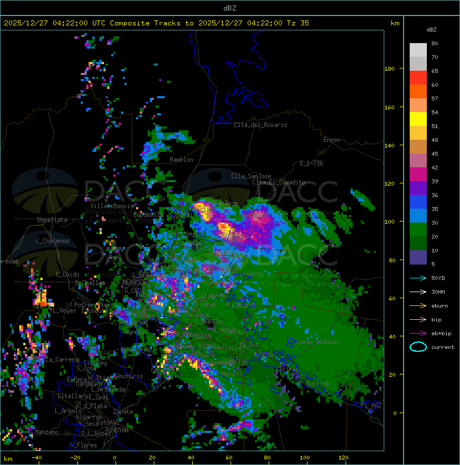
Task: Select the light gray swatch below 80
Action: (418, 50)
